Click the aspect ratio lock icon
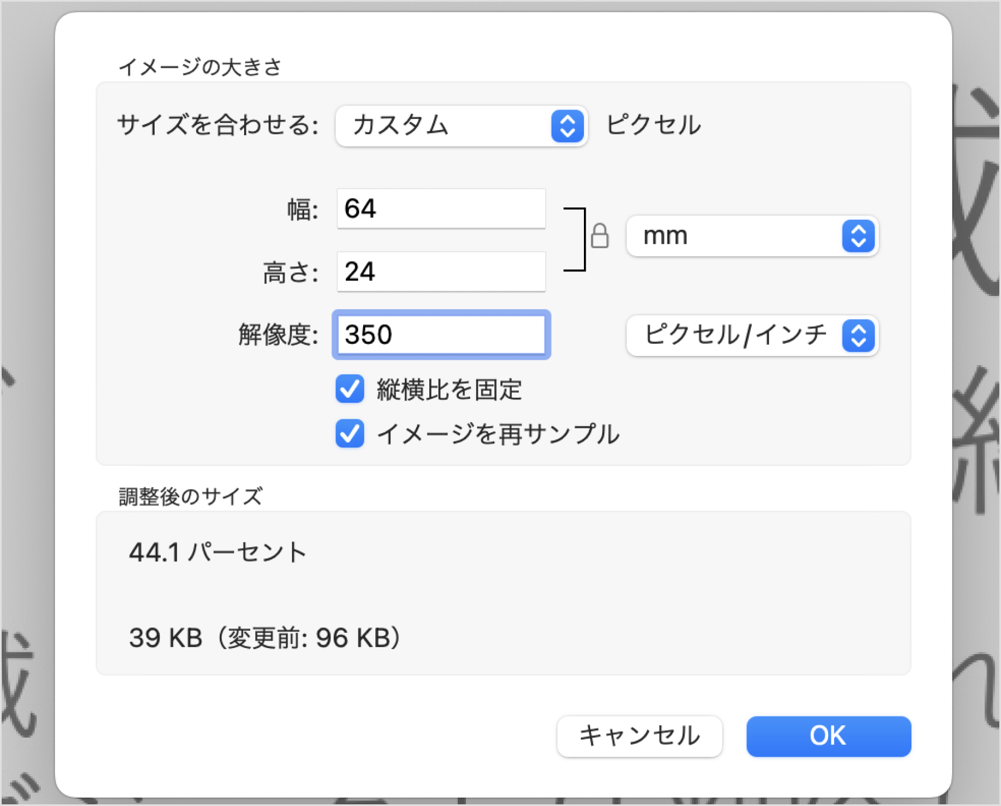Image resolution: width=1001 pixels, height=806 pixels. (x=599, y=236)
